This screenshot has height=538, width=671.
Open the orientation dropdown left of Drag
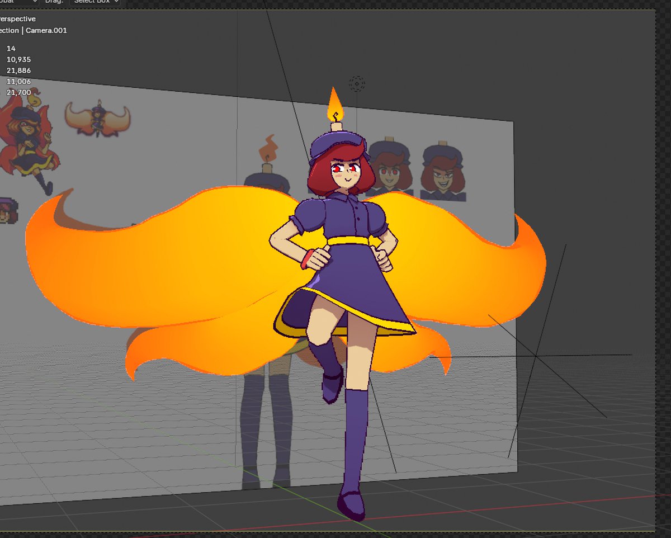click(18, 2)
